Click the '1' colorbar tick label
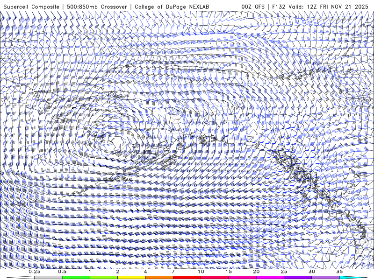The image size is (374, 280). (90, 272)
